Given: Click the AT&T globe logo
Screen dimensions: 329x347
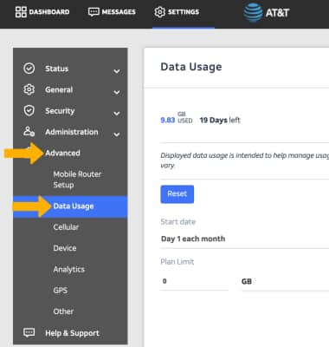Looking at the screenshot, I should pos(253,12).
